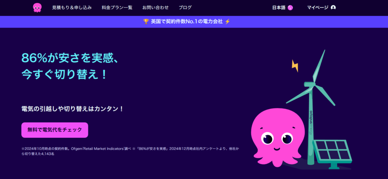
Task: Click the lightning emoji in the purple banner
Action: click(227, 22)
